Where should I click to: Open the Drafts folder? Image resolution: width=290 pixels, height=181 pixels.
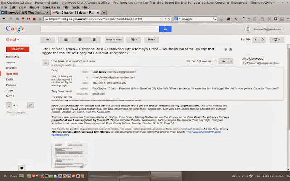tap(10, 79)
